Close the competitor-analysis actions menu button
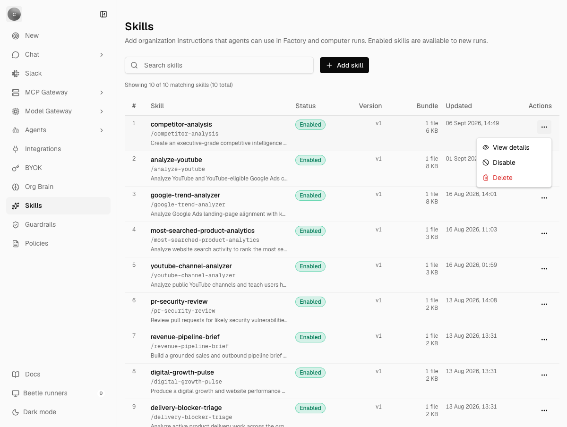 click(x=544, y=127)
